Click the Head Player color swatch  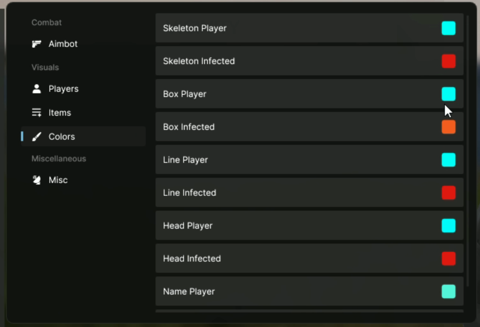coord(448,226)
